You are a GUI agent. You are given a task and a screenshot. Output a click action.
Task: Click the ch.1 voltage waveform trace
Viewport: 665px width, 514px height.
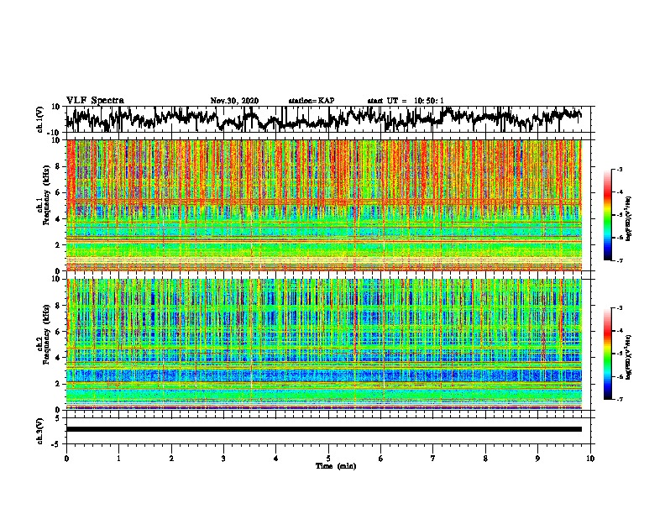323,118
